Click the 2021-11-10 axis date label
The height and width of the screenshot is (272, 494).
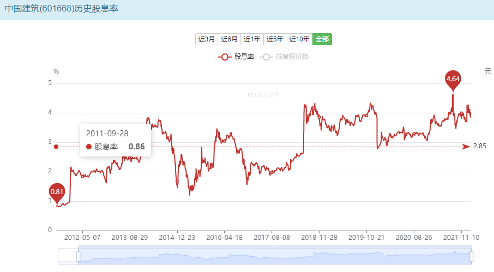461,238
